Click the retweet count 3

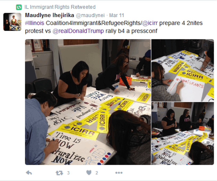[68, 173]
